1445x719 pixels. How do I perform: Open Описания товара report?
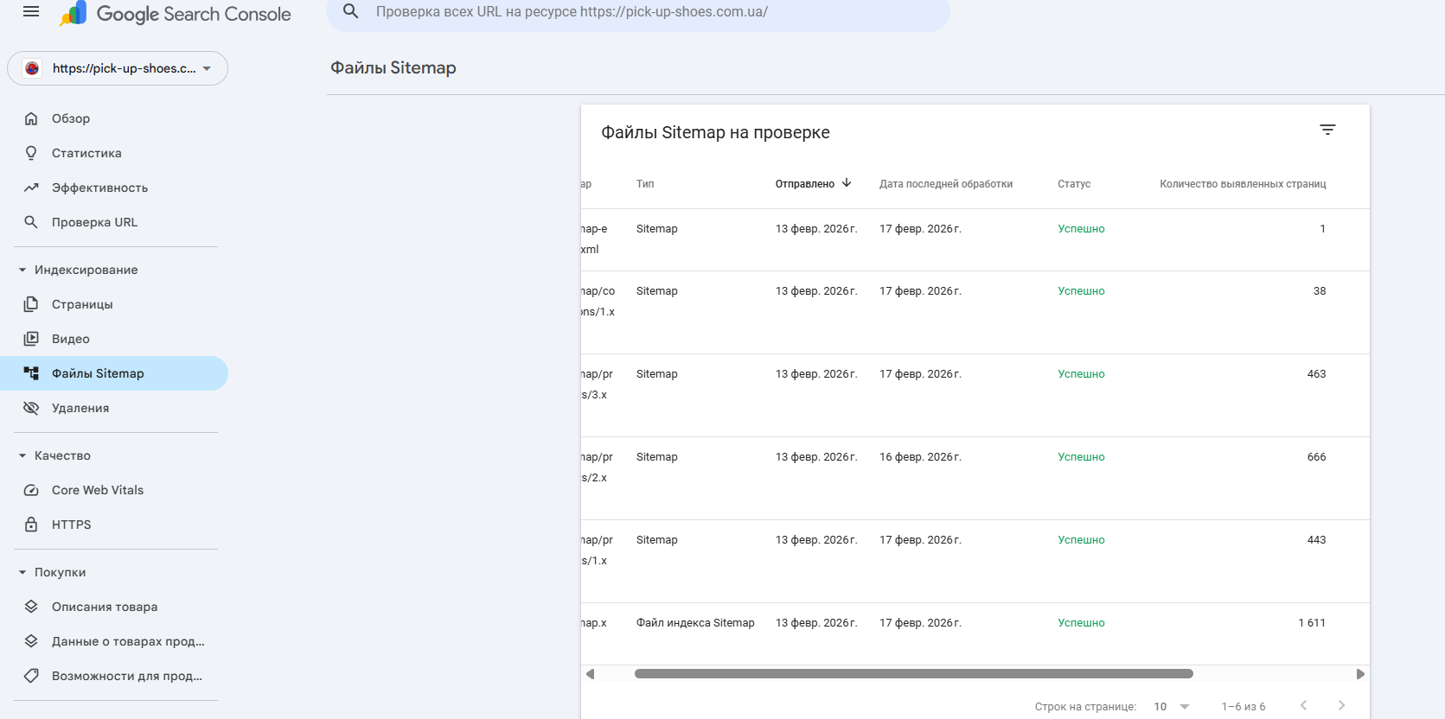[x=104, y=607]
